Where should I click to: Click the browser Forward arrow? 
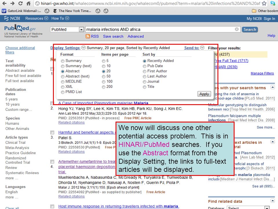click(12, 3)
